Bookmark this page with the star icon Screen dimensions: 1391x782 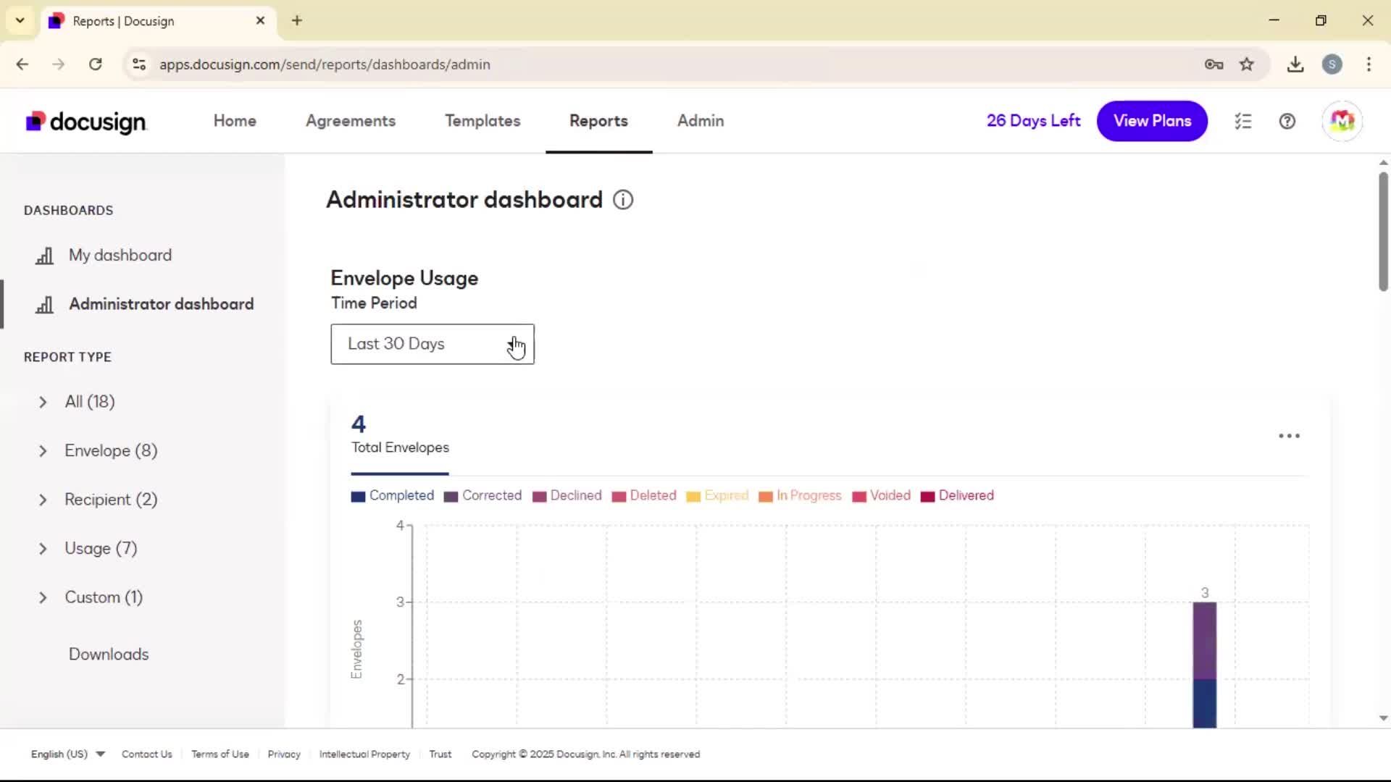1247,64
